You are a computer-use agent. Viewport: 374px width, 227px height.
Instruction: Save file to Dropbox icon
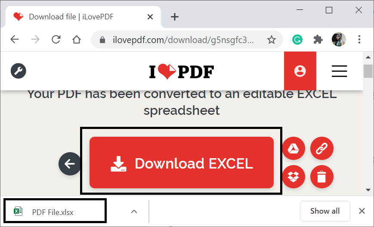[294, 177]
